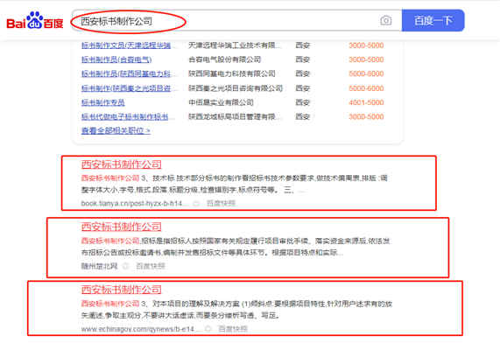This screenshot has height=343, width=500.
Task: Click the Baidu logo
Action: coord(35,21)
